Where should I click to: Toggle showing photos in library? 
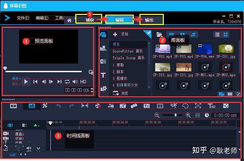point(182,34)
